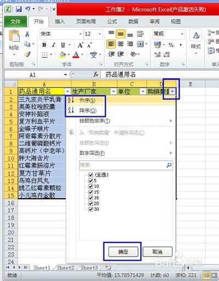Click the Format Painter brush icon
Screen dimensions: 219x281
(27, 54)
